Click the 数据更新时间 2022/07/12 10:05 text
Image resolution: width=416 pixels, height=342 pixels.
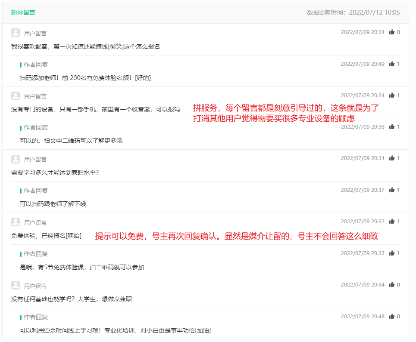click(353, 12)
